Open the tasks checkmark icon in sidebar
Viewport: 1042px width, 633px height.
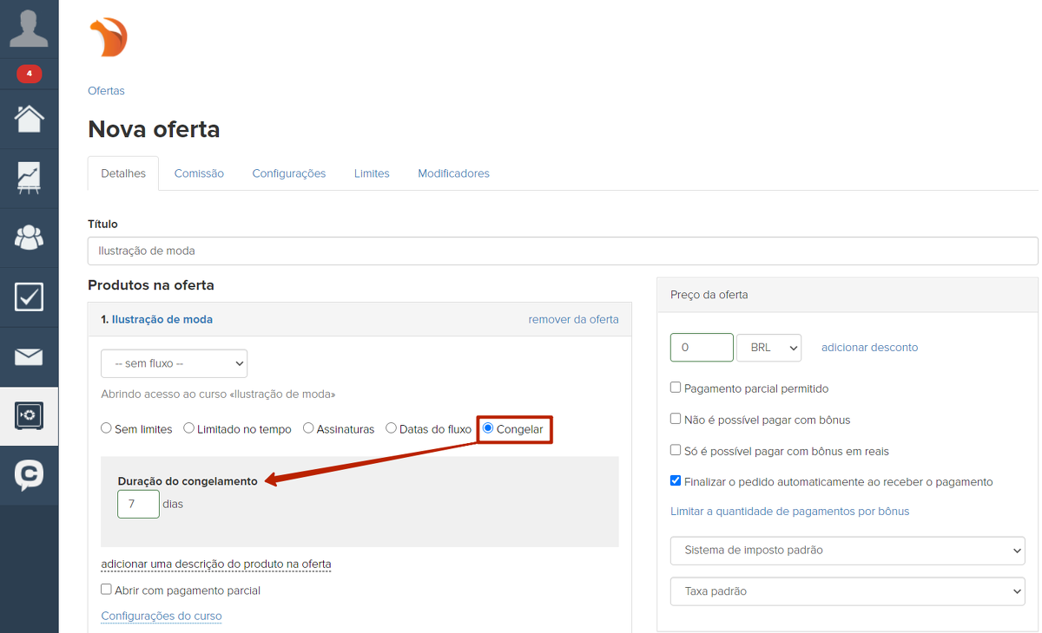[29, 297]
